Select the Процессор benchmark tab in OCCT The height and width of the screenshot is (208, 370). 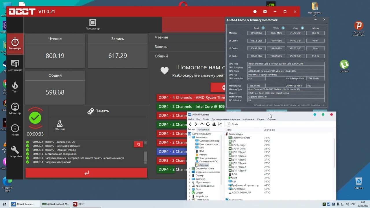click(x=92, y=25)
